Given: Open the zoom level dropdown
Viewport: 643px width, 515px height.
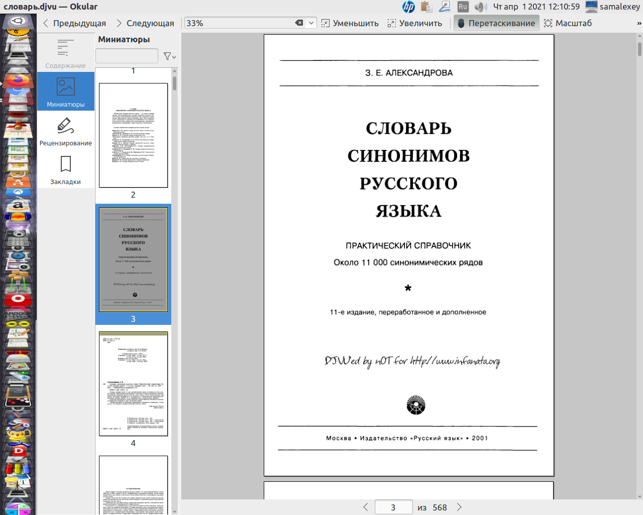Looking at the screenshot, I should point(311,23).
